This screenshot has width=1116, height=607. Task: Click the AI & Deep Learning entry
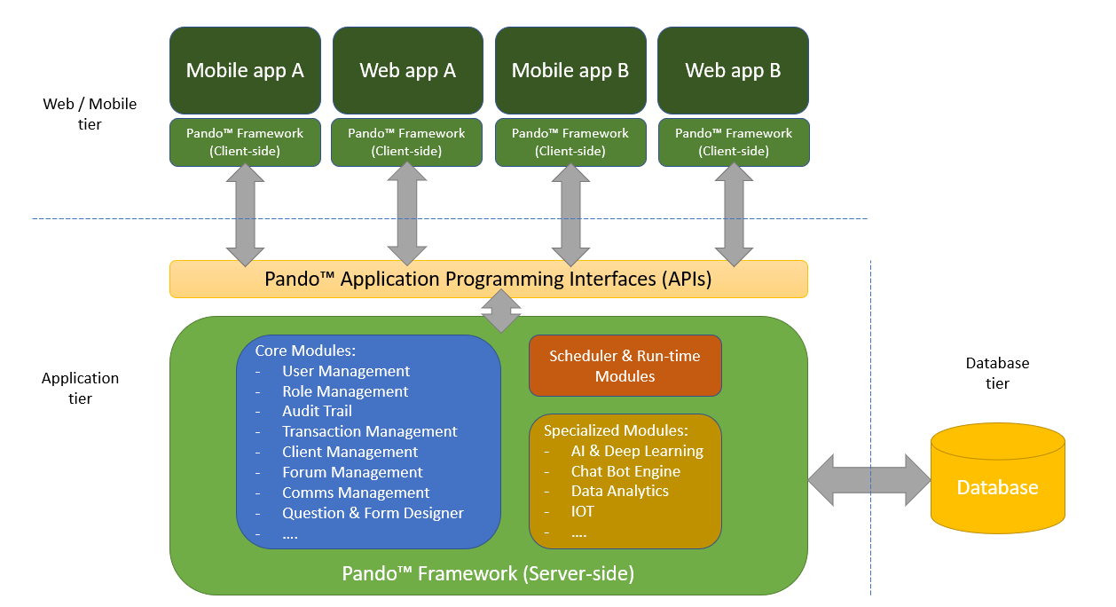(637, 451)
